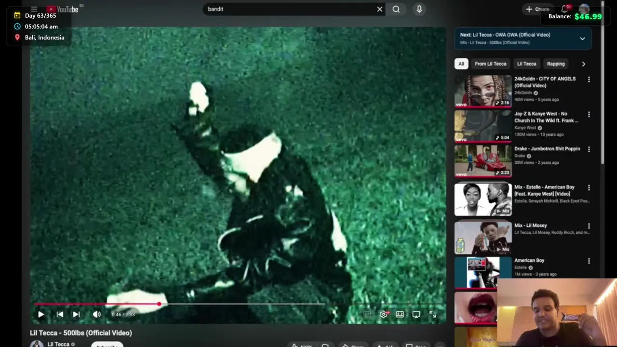This screenshot has width=617, height=347.
Task: Open Lil Tecca channel avatar
Action: tap(37, 344)
